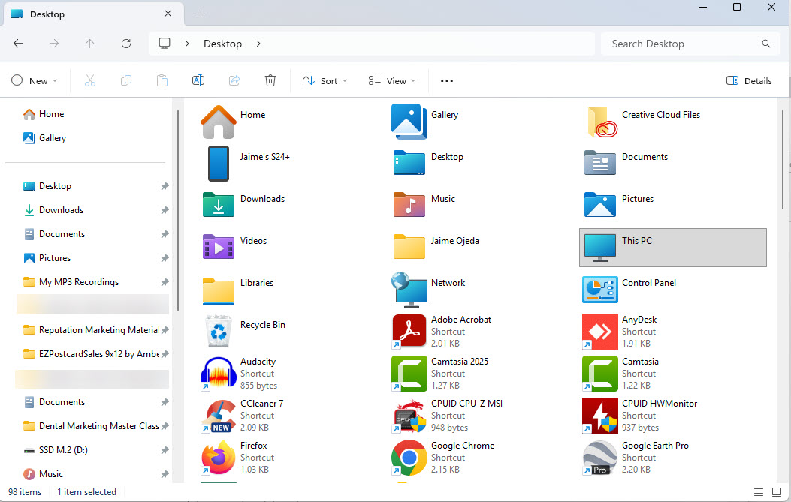Click Desktop breadcrumb in address bar
Viewport: 791px width, 502px height.
pos(222,44)
